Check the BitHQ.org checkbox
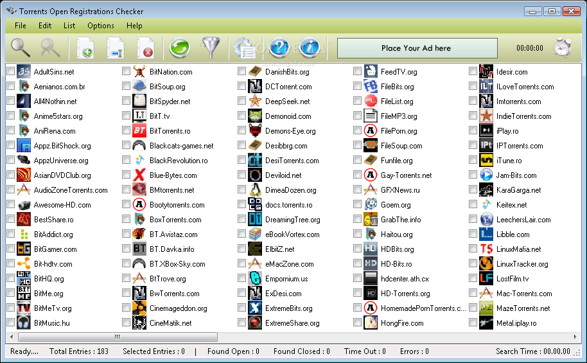 10,278
